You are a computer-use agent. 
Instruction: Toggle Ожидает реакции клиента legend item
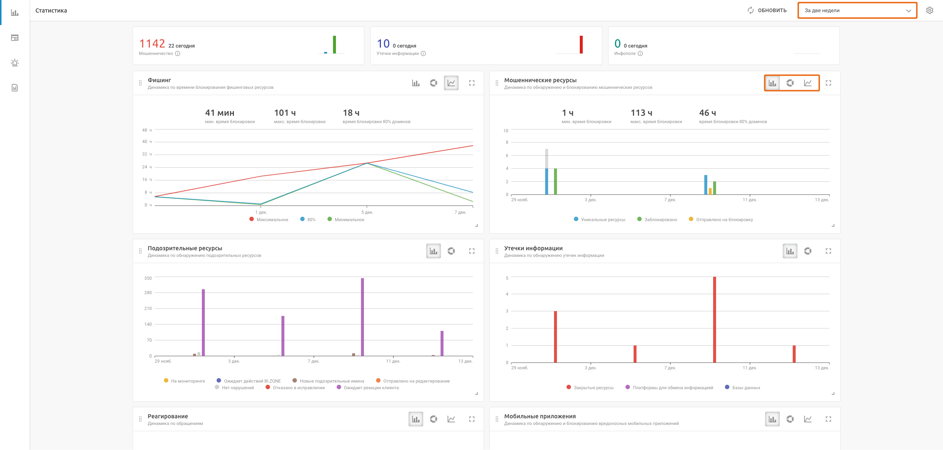(x=368, y=387)
